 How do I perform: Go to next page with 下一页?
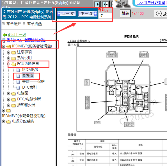click(x=88, y=14)
